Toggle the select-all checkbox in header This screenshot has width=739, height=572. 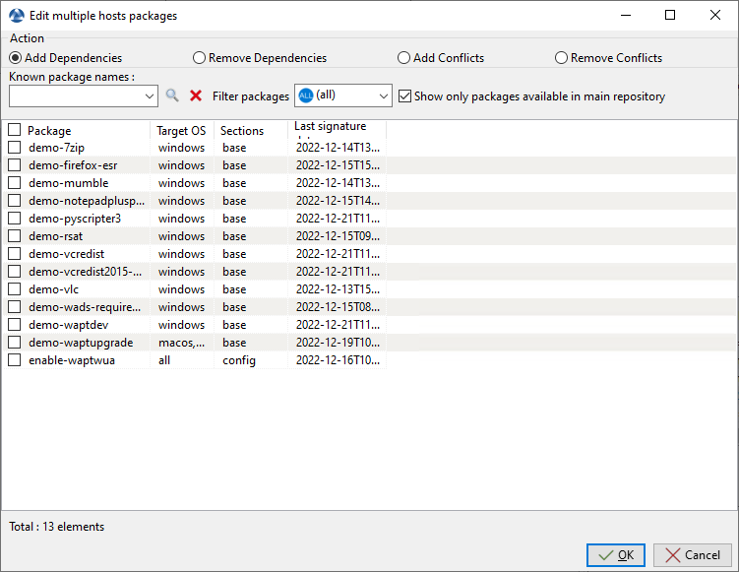click(x=15, y=130)
